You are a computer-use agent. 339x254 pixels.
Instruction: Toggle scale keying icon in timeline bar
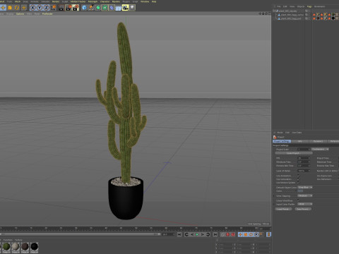pyautogui.click(x=246, y=234)
